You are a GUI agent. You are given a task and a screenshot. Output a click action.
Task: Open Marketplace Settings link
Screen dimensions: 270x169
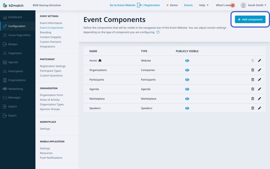(45, 129)
